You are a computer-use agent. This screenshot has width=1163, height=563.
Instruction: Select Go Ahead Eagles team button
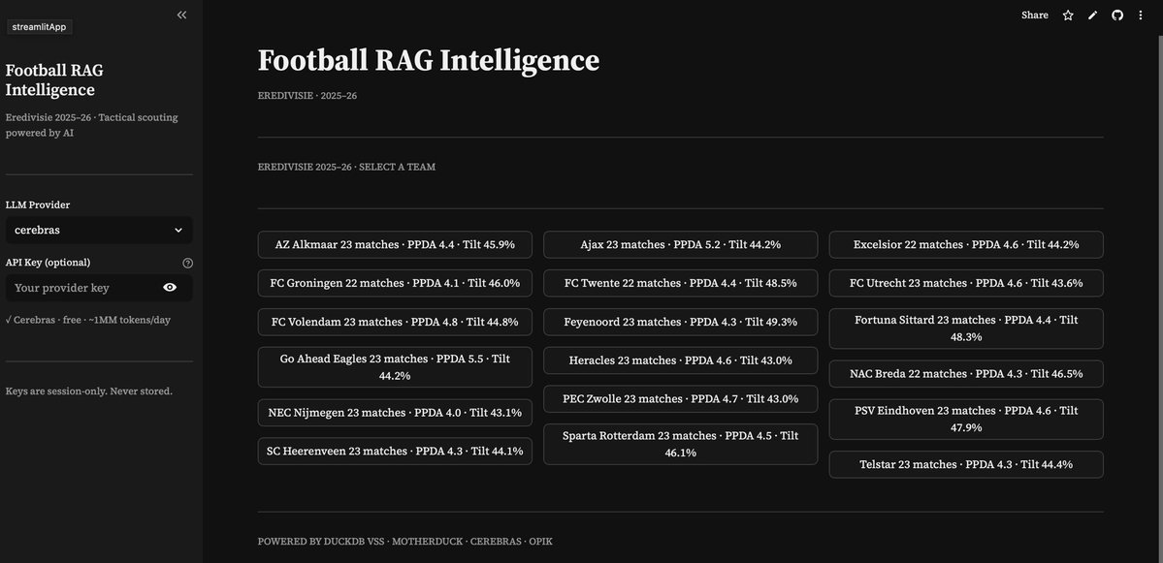point(395,366)
